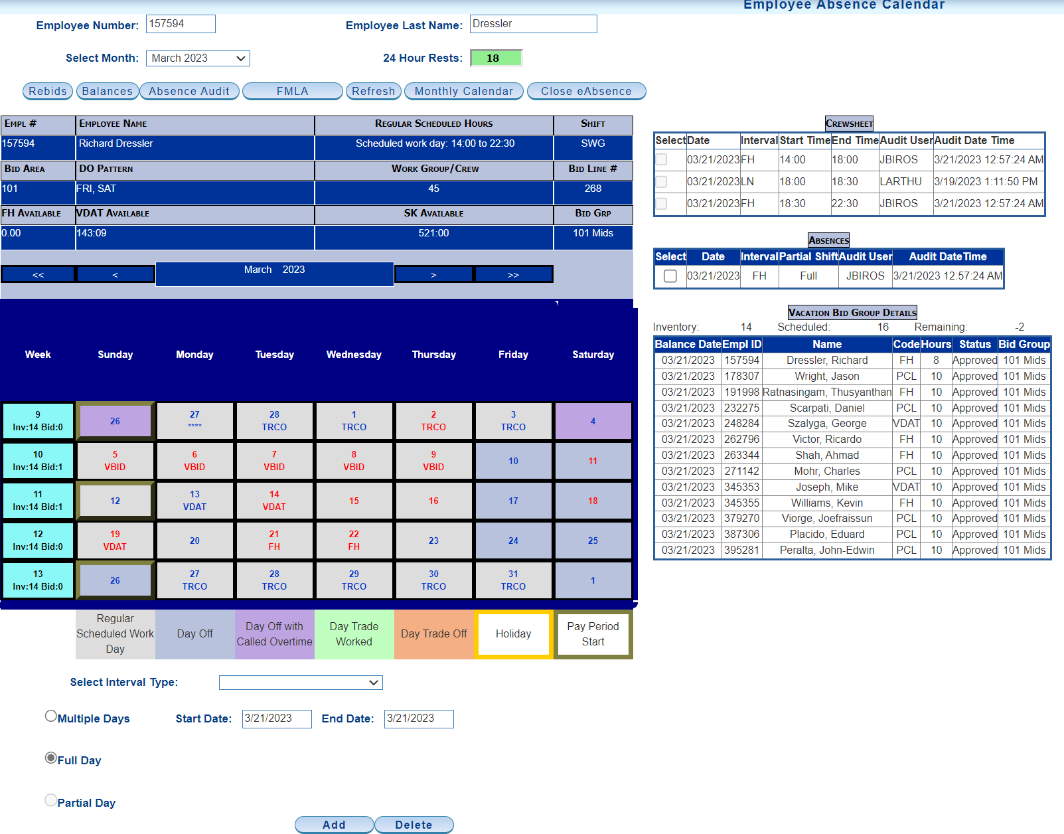
Task: Go to previous month with single left arrow
Action: point(115,274)
